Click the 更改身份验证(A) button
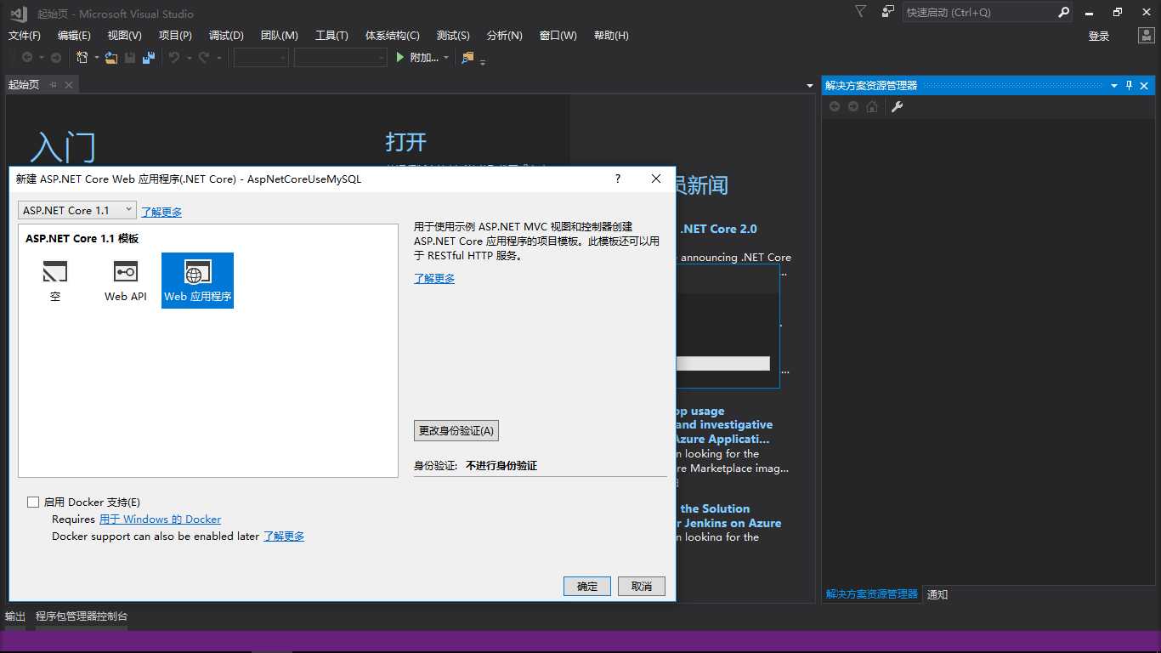The height and width of the screenshot is (653, 1161). tap(456, 431)
